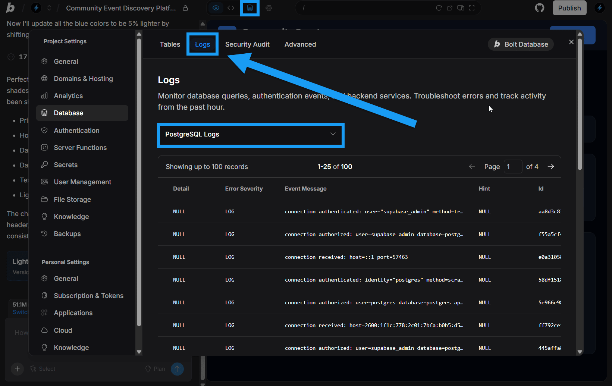
Task: Switch to code view using the </> icon
Action: click(x=231, y=7)
